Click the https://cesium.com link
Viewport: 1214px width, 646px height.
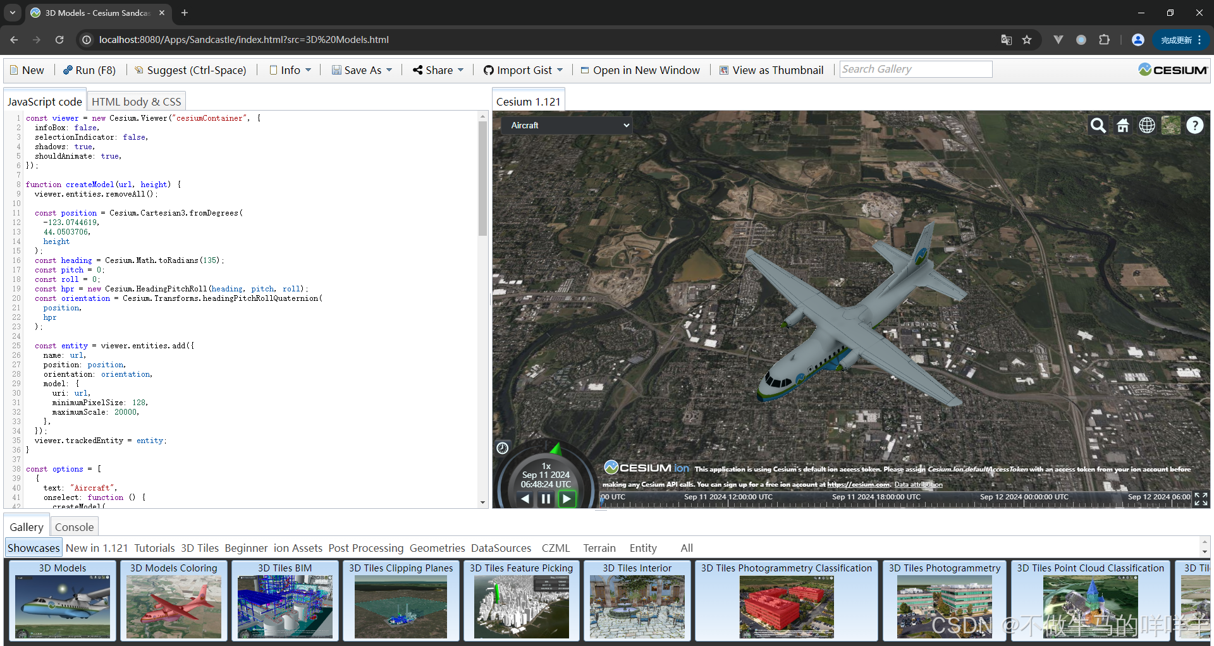click(859, 485)
